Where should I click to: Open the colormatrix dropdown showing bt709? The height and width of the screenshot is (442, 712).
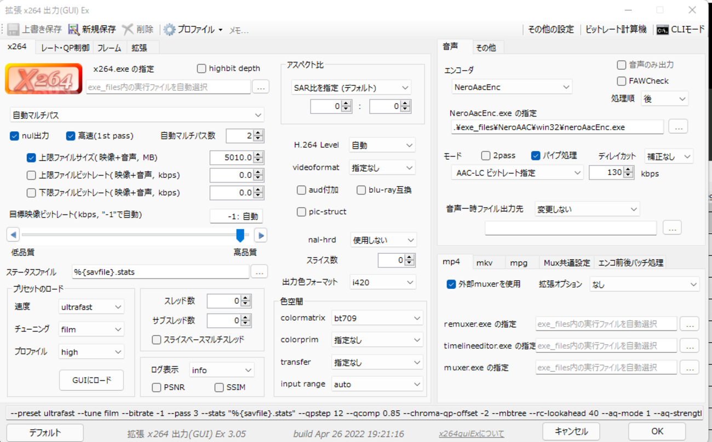coord(377,317)
